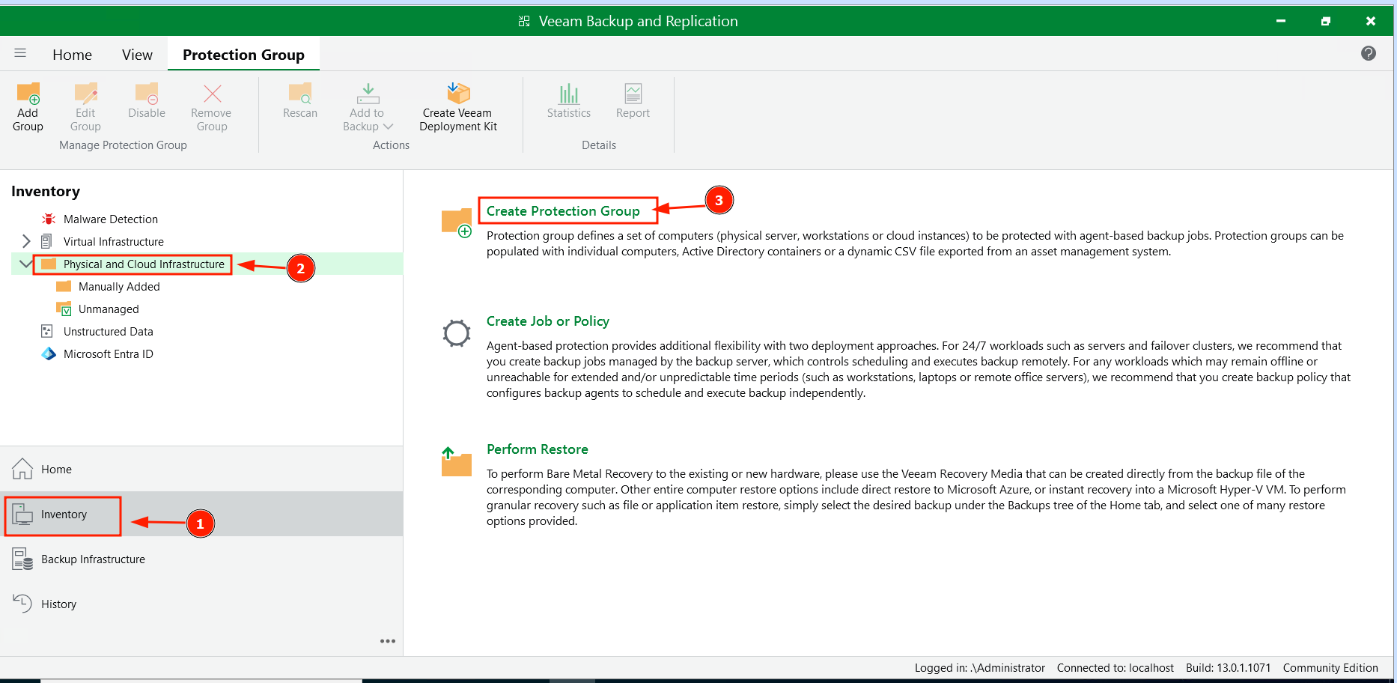The width and height of the screenshot is (1397, 683).
Task: Click the Remove Group red X icon
Action: coord(213,94)
